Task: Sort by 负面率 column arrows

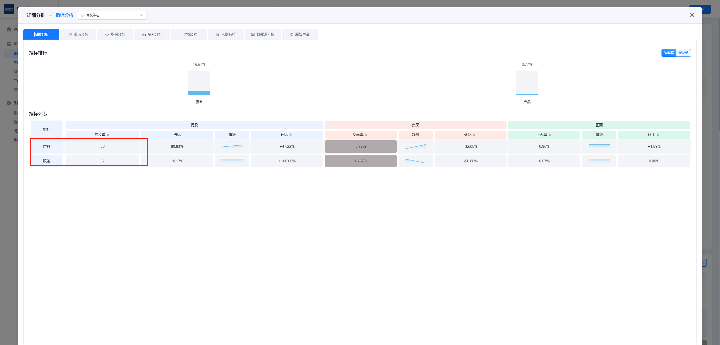Action: pyautogui.click(x=366, y=135)
